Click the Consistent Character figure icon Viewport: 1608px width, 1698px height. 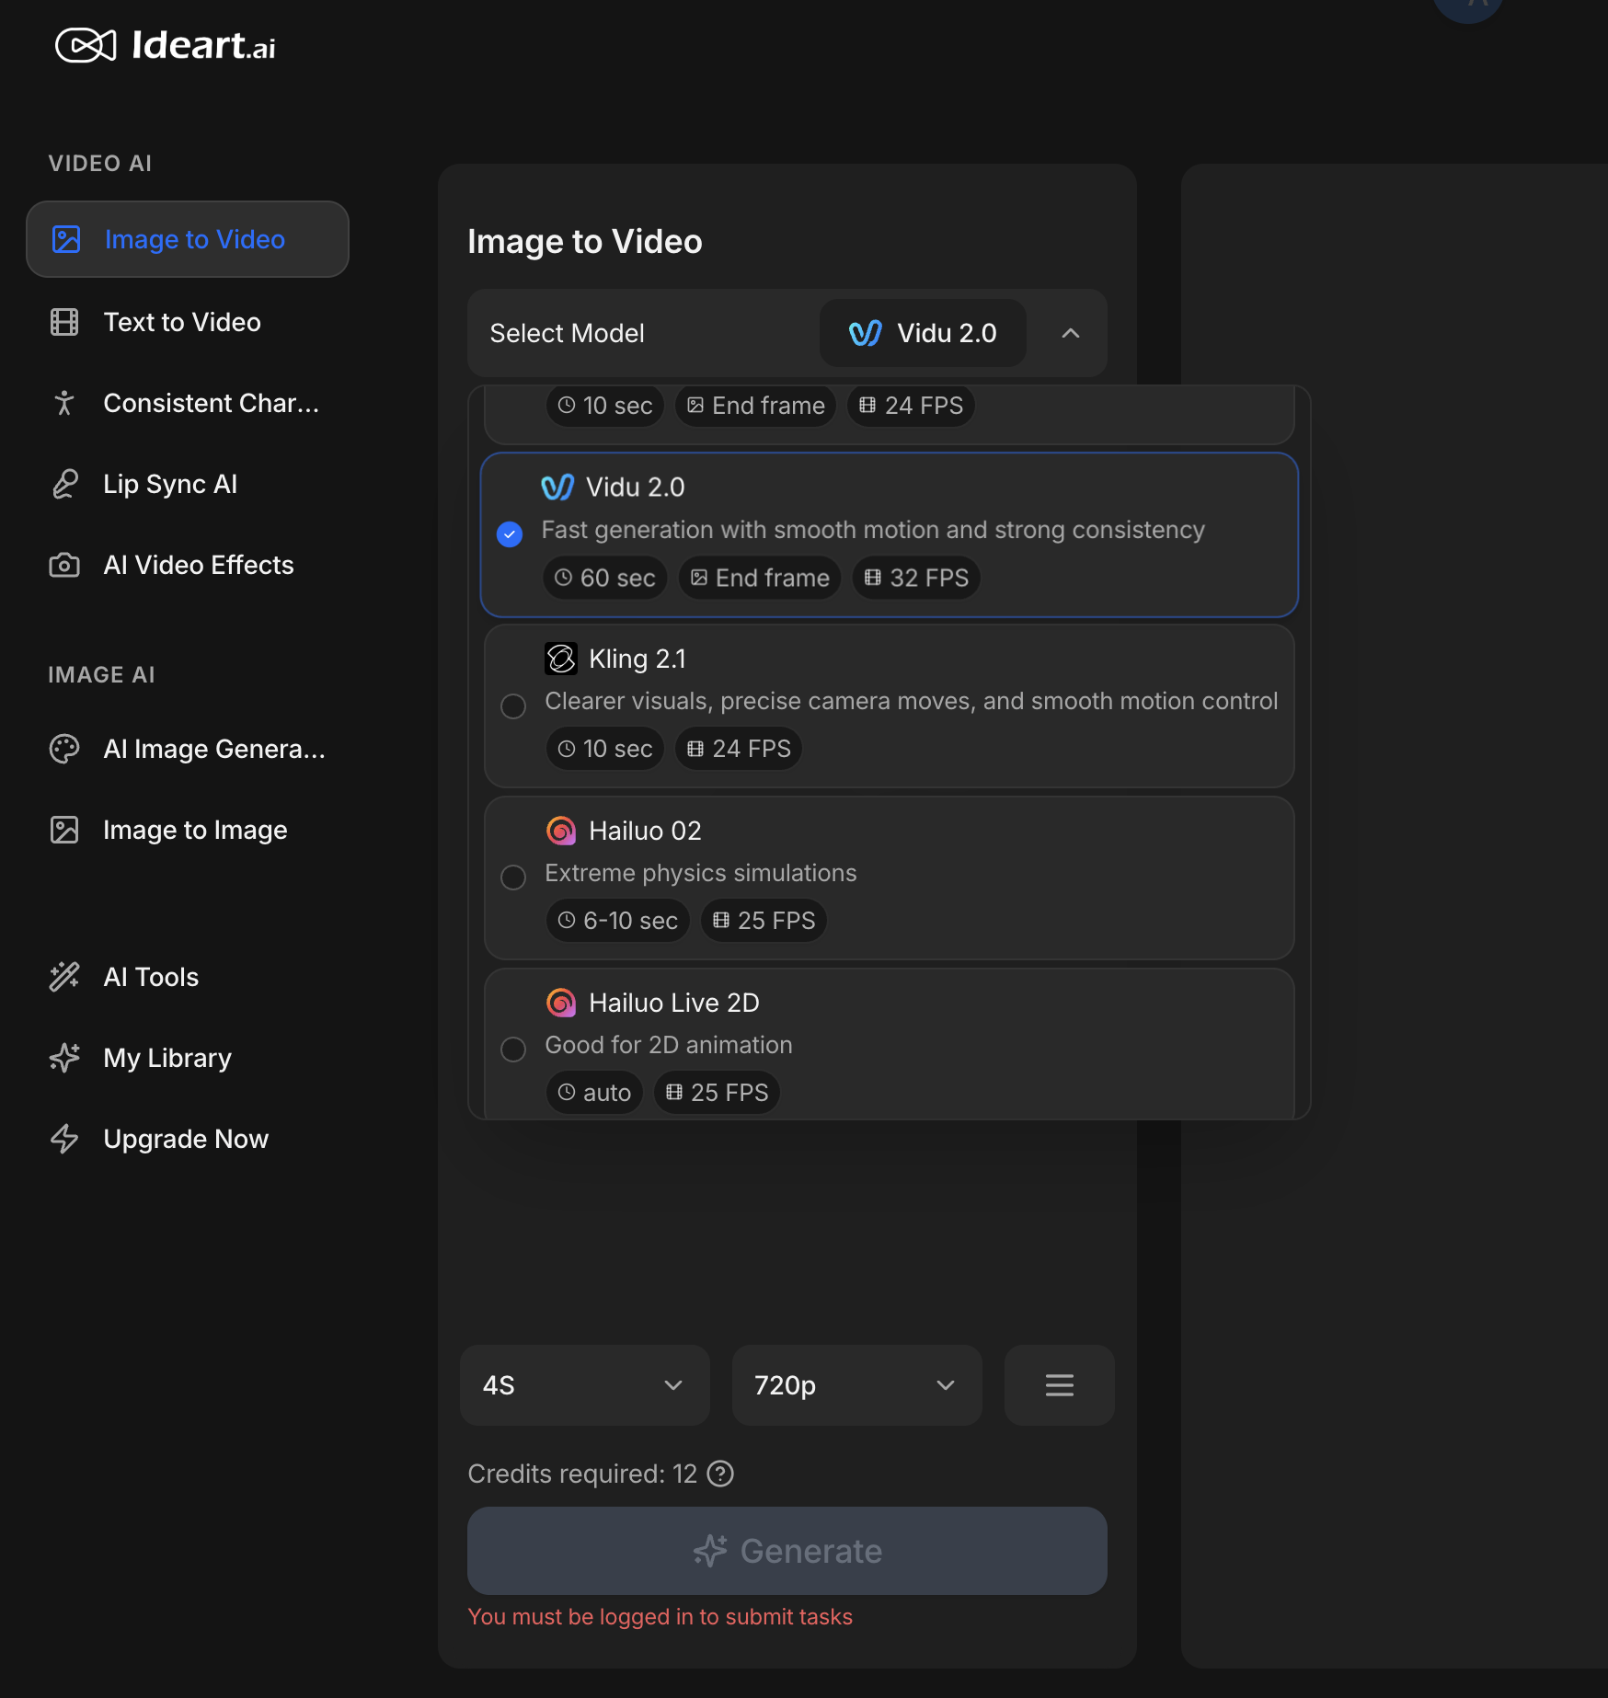pos(64,403)
